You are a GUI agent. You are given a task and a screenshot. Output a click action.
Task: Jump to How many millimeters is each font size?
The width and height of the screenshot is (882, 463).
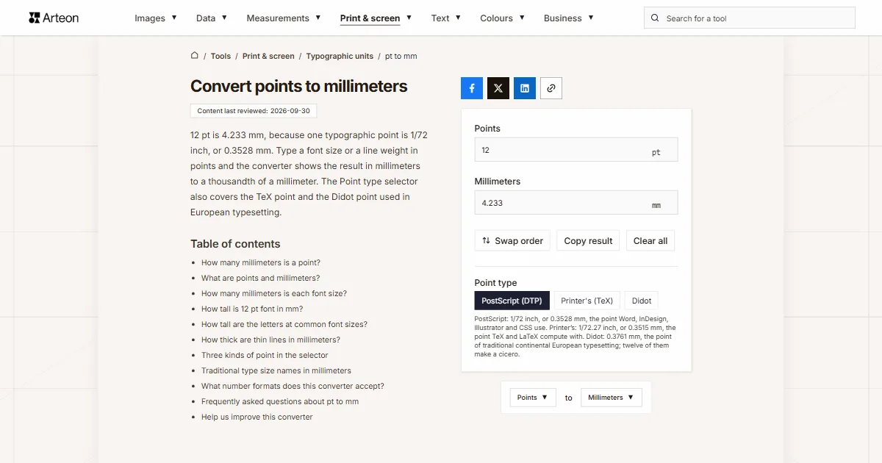point(274,293)
